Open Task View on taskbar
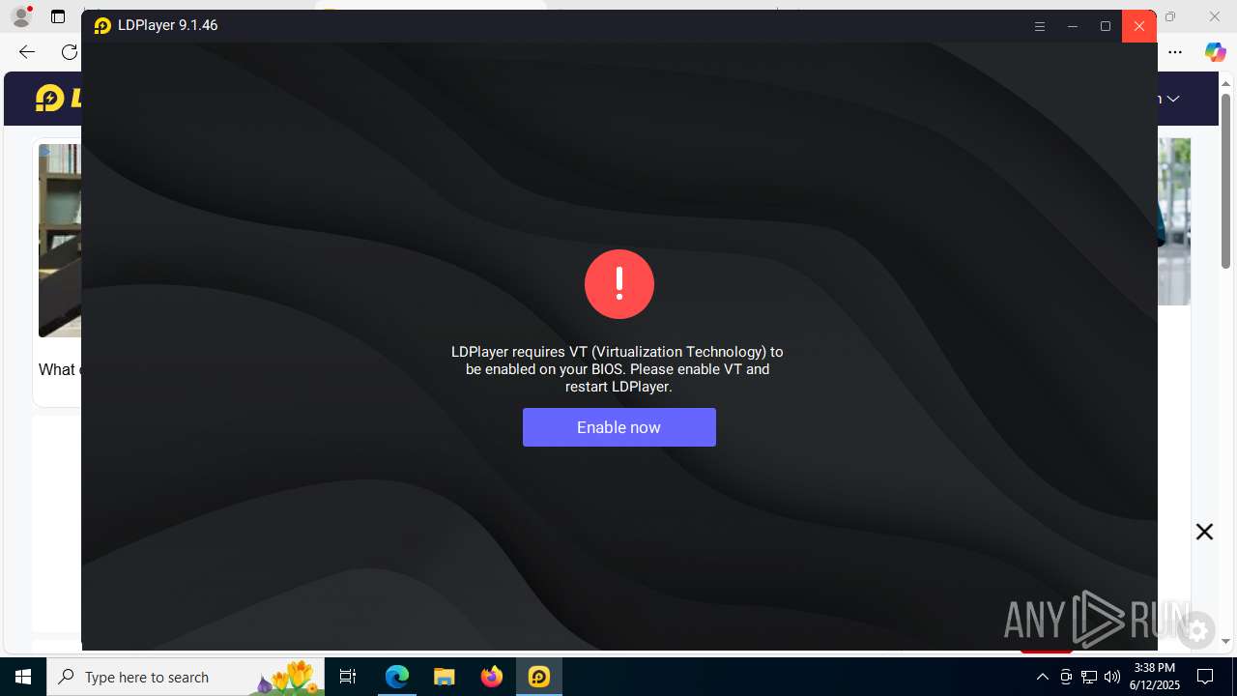1237x696 pixels. 348,677
